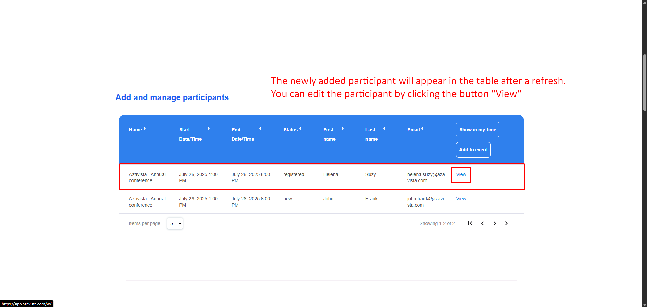Click Show in my time button

(477, 130)
